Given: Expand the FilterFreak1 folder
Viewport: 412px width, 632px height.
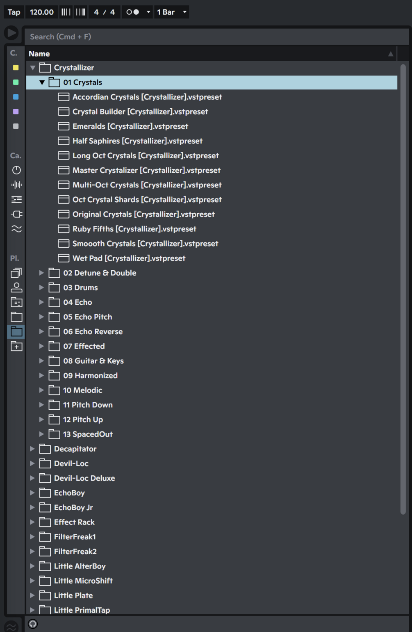Looking at the screenshot, I should pyautogui.click(x=32, y=537).
